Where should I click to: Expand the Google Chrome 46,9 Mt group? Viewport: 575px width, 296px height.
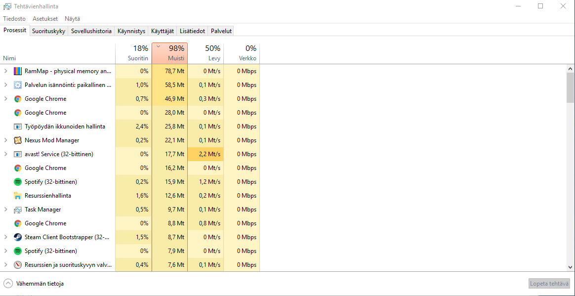click(5, 99)
